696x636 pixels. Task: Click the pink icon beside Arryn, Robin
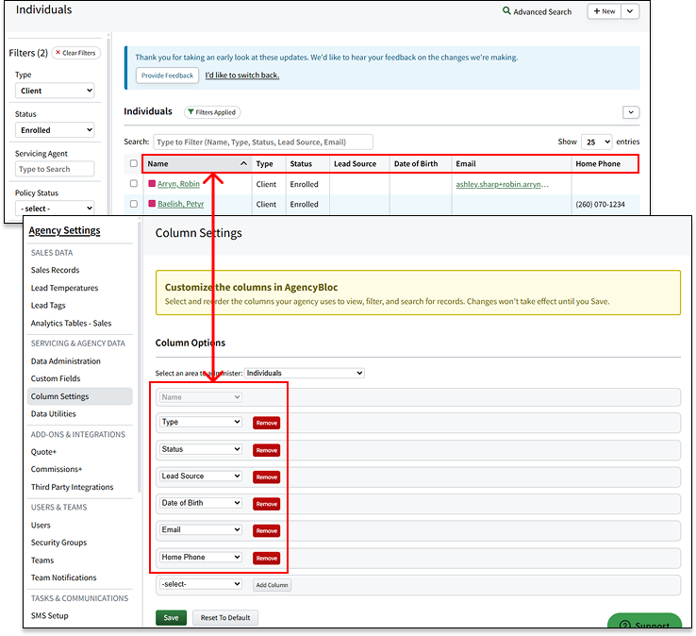pyautogui.click(x=152, y=183)
